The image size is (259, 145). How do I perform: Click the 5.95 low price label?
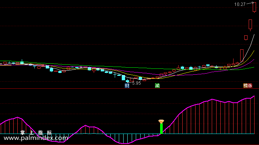pos(137,83)
